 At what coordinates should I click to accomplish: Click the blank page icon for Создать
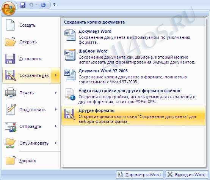pos(10,25)
